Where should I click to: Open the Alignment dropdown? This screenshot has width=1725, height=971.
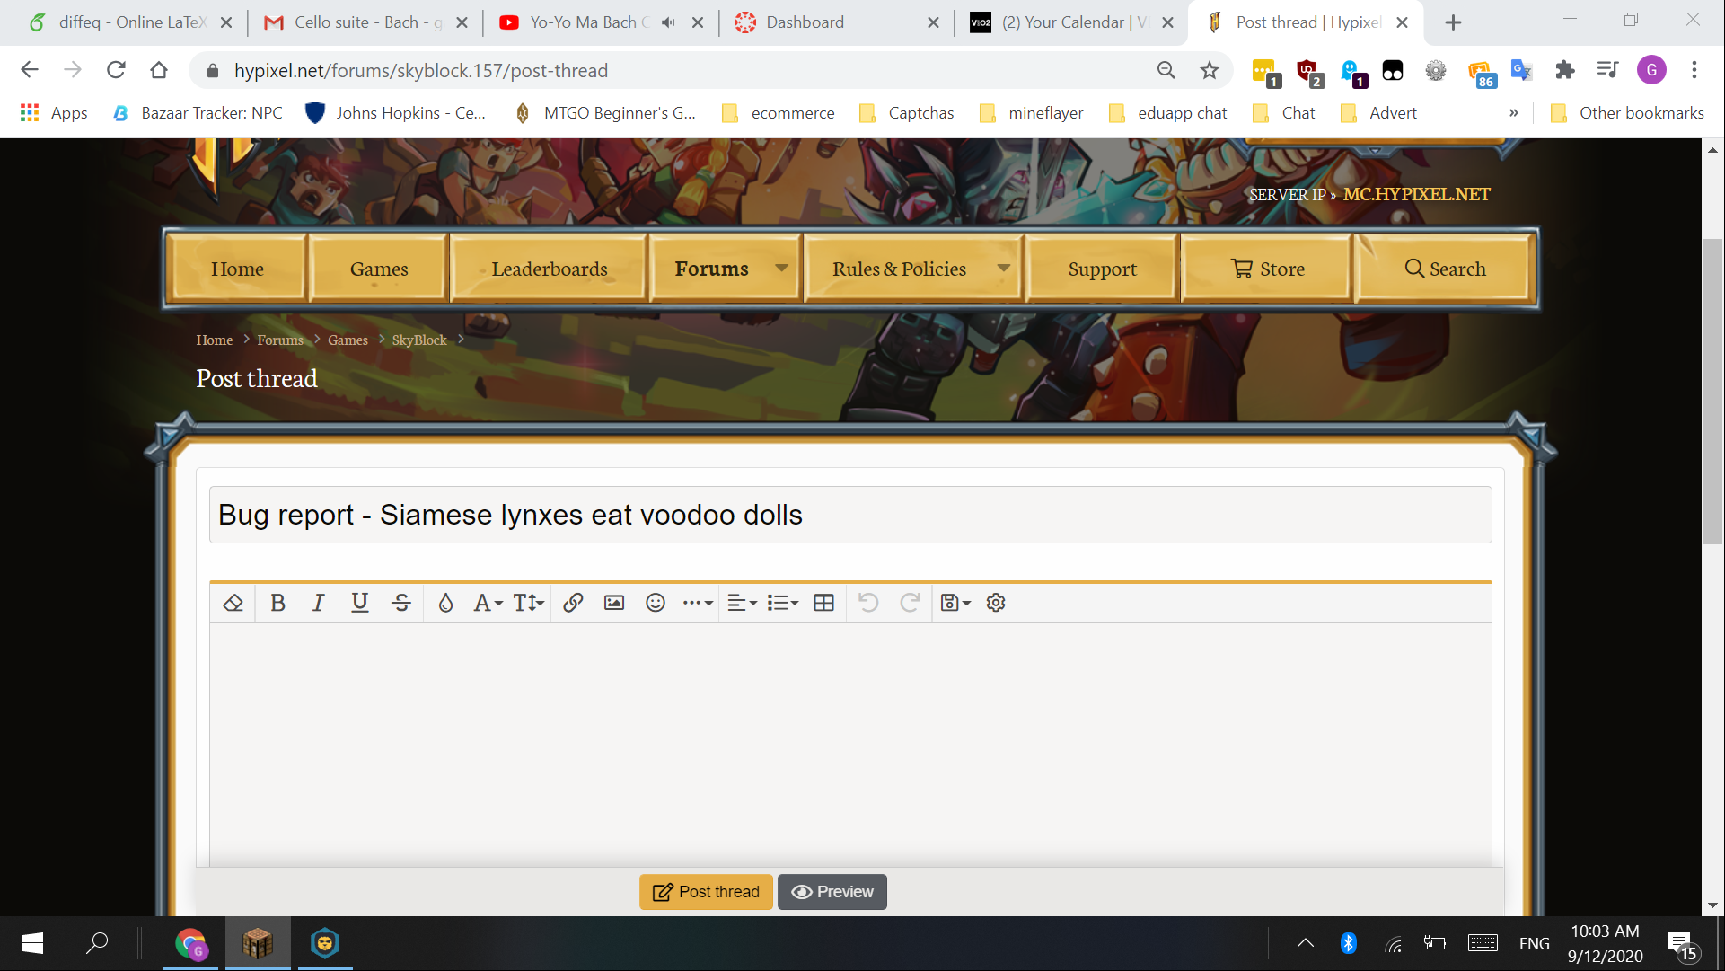pyautogui.click(x=742, y=603)
